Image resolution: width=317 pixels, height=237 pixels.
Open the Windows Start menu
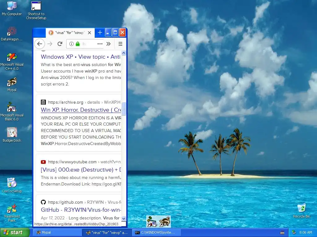click(x=15, y=232)
